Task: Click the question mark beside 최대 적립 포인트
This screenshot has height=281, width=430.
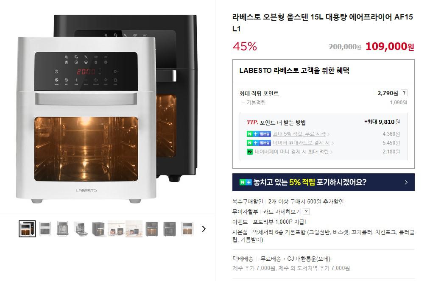Action: [404, 93]
